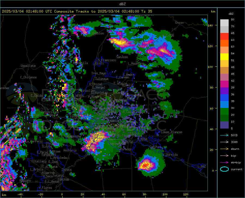Click the Tulumaya place label

point(102,79)
